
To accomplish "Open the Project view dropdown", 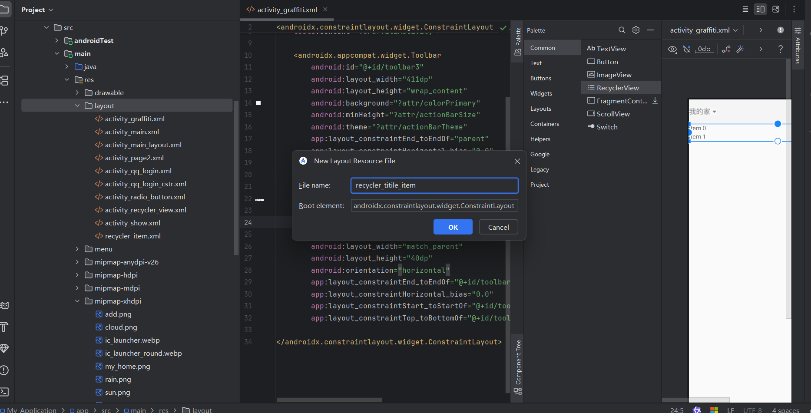I will (x=37, y=10).
